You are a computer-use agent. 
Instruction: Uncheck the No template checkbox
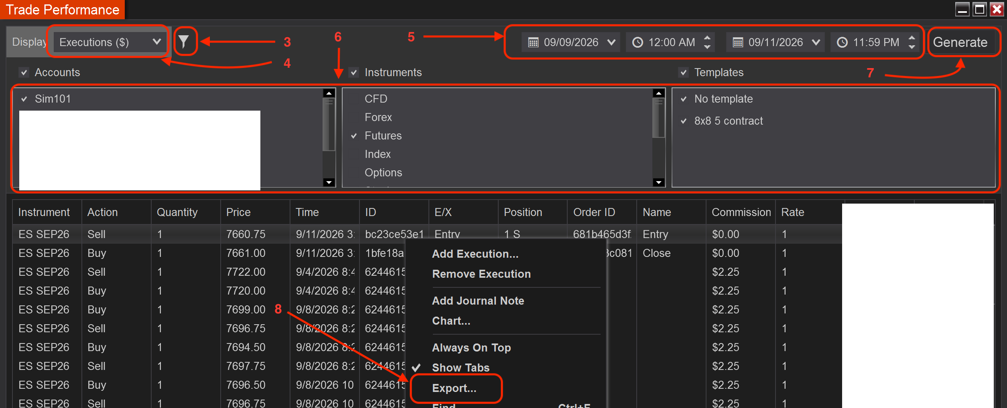click(x=684, y=99)
